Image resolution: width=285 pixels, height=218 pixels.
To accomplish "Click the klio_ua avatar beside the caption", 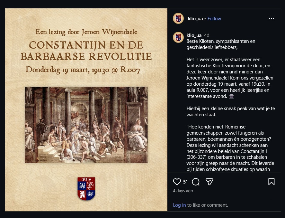I will click(x=178, y=37).
